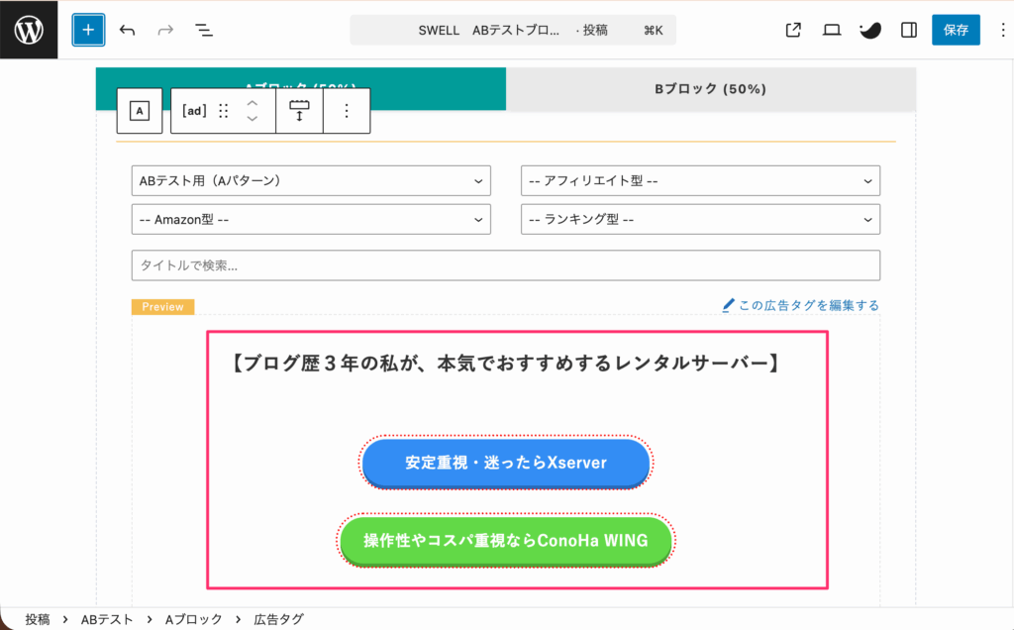Viewport: 1014px width, 630px height.
Task: Click the WordPress logo icon
Action: [x=27, y=28]
